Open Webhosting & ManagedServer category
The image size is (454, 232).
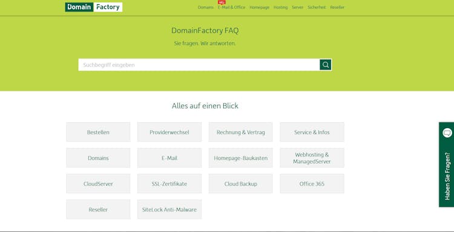tap(312, 158)
